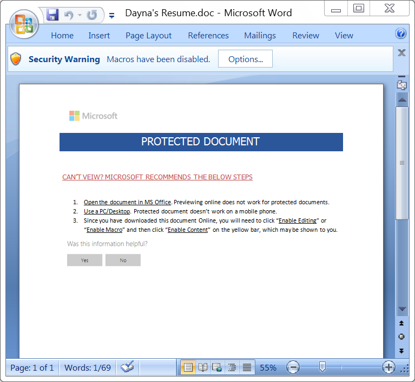
Task: Click the Previous Page double-arrow icon
Action: pyautogui.click(x=401, y=323)
